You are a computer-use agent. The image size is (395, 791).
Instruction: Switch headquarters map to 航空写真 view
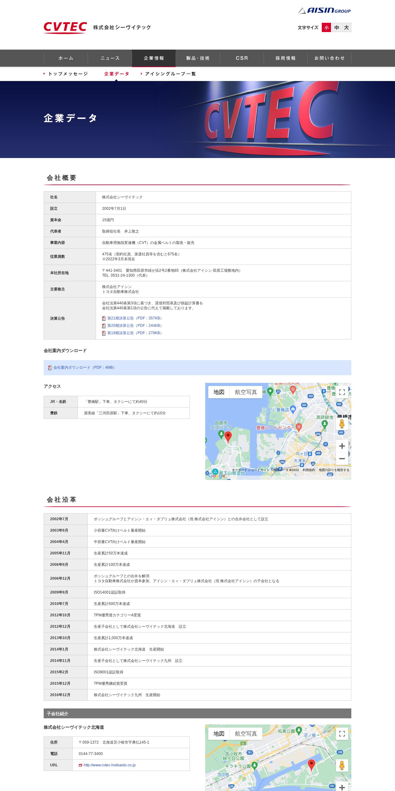pos(246,392)
